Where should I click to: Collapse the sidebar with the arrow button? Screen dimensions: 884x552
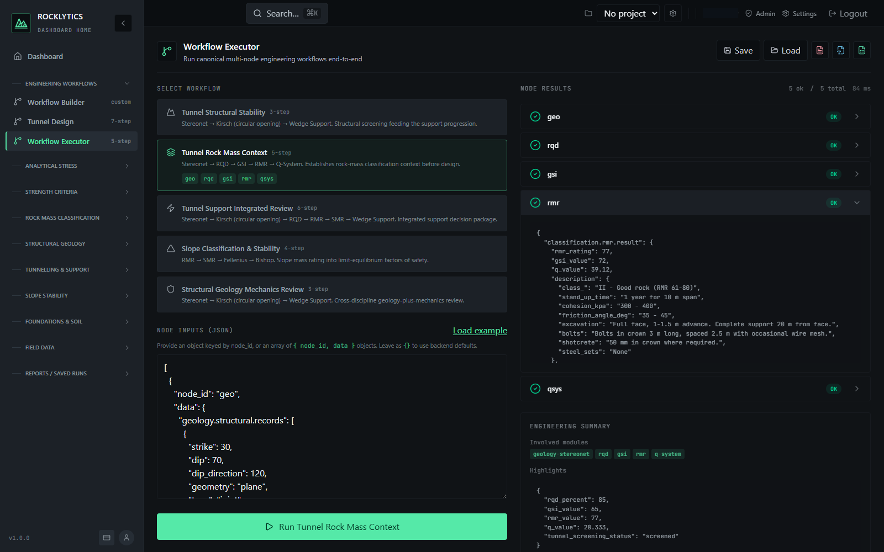pyautogui.click(x=123, y=23)
